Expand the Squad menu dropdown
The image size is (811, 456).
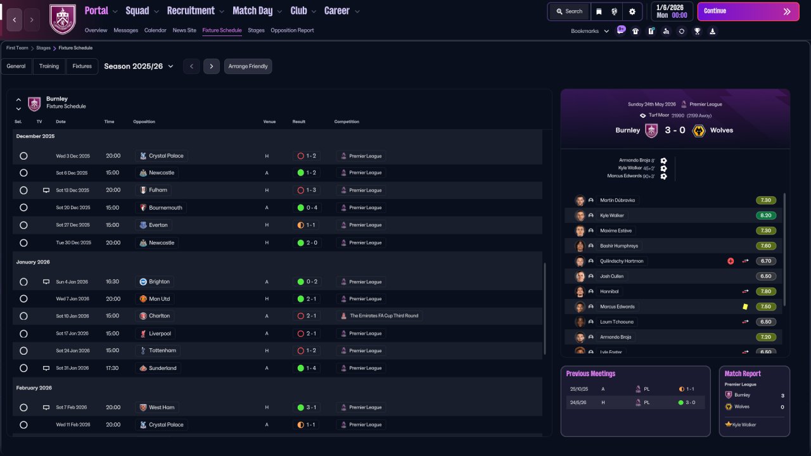(x=156, y=11)
